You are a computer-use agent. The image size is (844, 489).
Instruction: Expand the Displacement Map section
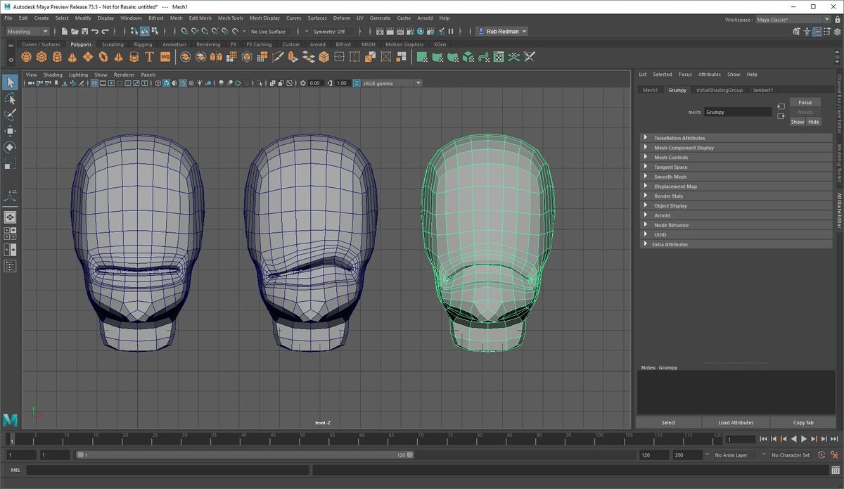(736, 186)
